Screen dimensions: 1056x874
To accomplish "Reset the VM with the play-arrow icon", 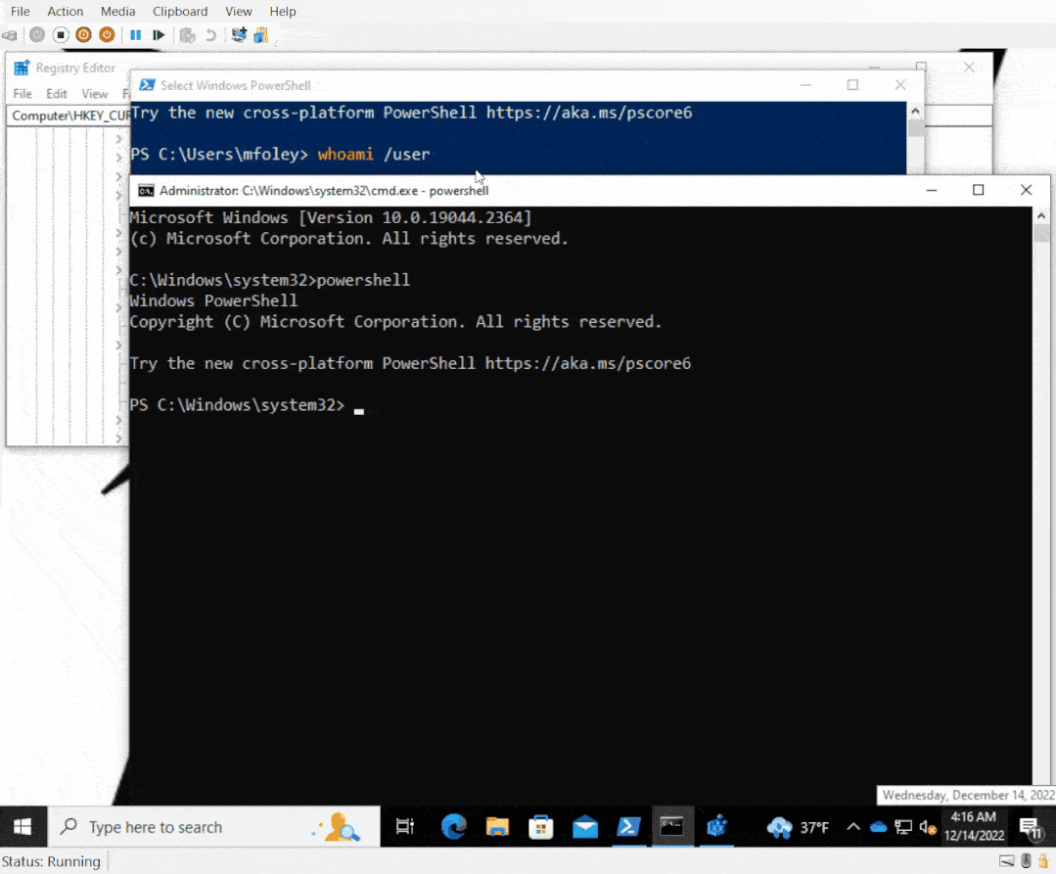I will click(x=159, y=35).
